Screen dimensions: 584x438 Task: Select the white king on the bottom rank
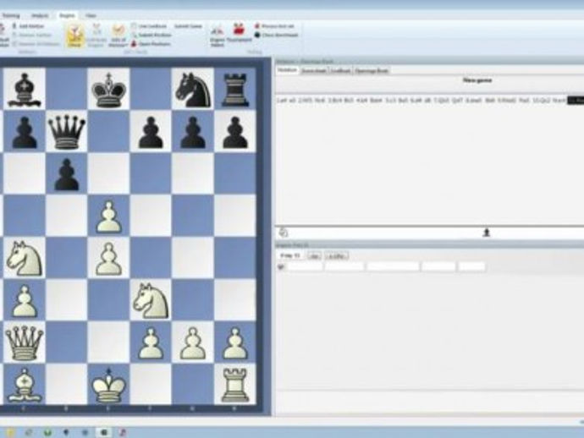click(x=108, y=386)
